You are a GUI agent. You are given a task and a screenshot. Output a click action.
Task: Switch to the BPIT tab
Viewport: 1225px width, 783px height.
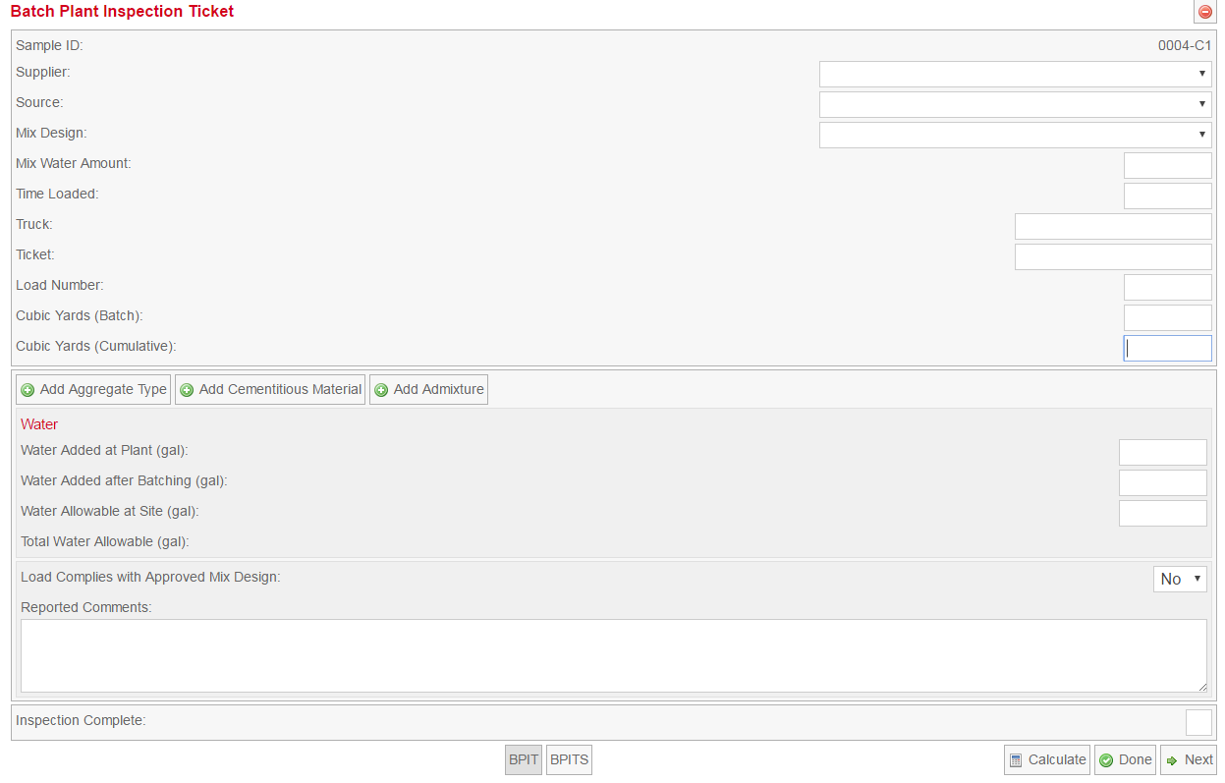click(524, 759)
